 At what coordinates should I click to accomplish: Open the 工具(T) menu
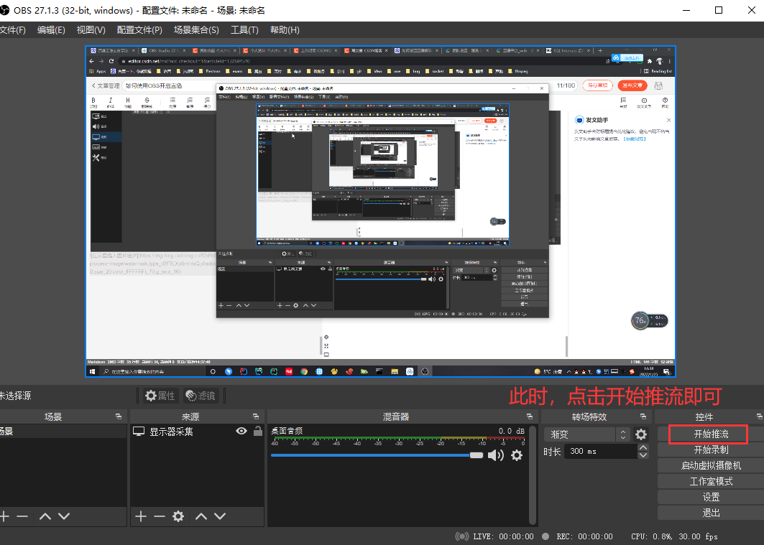click(244, 30)
